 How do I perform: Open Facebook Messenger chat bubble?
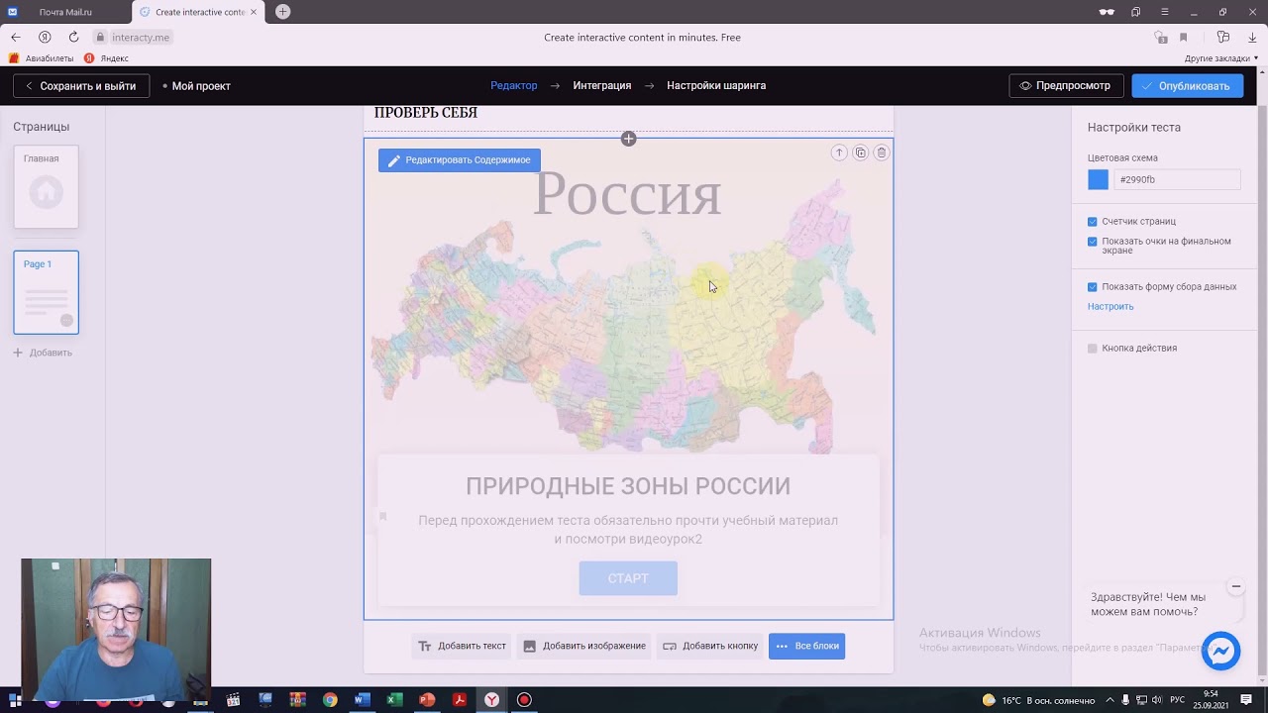tap(1220, 651)
